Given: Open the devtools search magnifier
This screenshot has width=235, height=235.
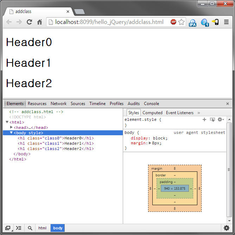Looking at the screenshot, I should [x=30, y=228].
